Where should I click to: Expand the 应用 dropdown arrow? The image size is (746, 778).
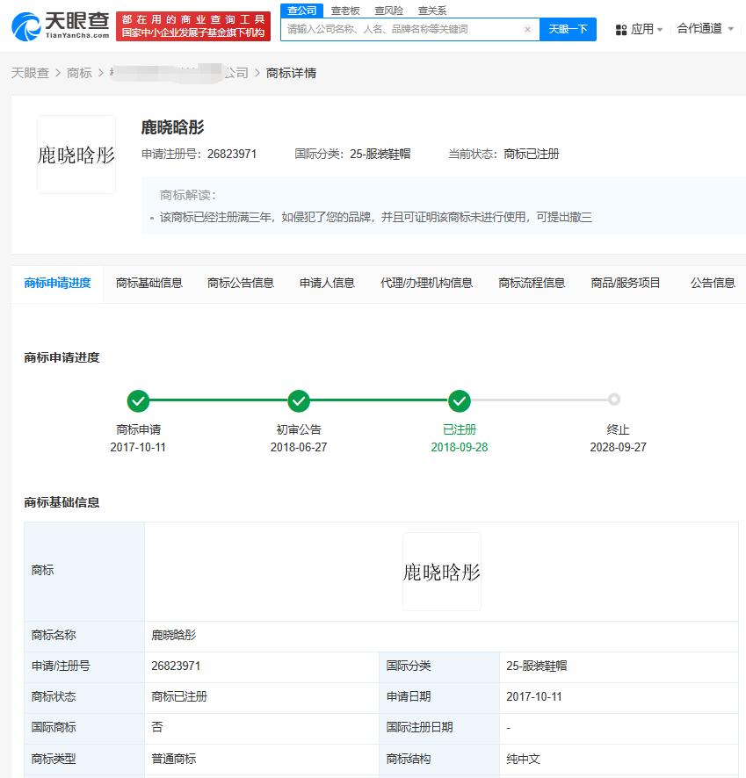click(660, 30)
